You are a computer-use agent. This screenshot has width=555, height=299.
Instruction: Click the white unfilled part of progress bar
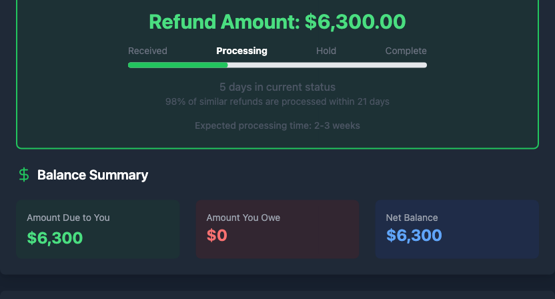(327, 65)
